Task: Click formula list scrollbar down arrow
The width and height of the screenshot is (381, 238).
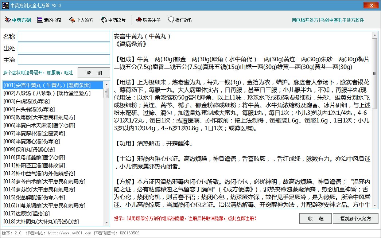Action: pos(106,222)
